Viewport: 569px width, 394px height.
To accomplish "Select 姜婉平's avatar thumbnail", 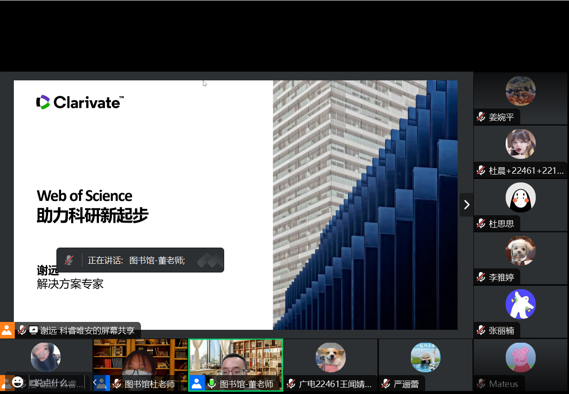I will coord(520,91).
